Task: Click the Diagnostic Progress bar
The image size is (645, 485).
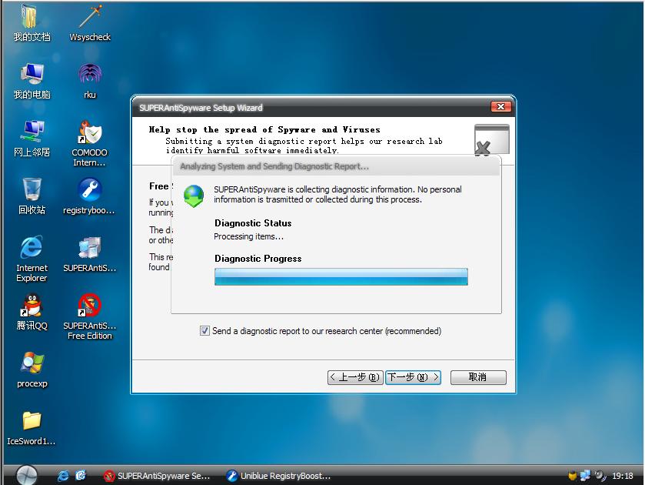Action: [341, 276]
